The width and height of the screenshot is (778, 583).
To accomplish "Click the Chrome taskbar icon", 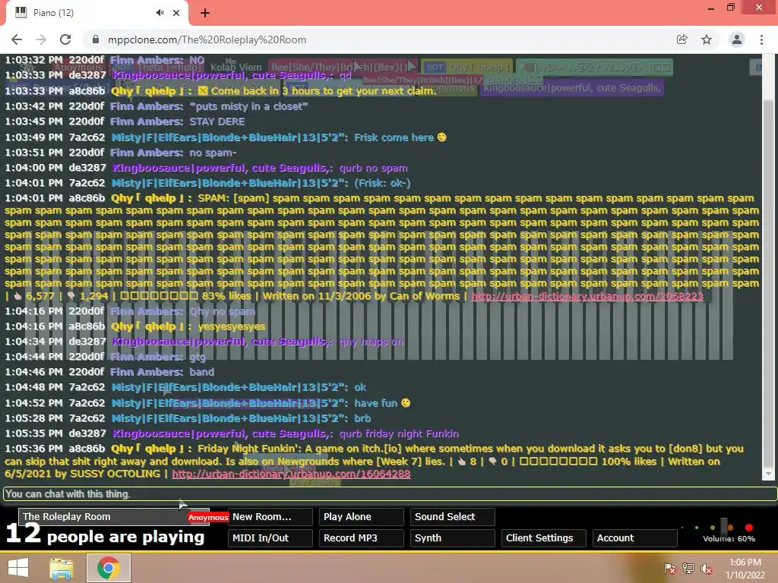I will coord(109,568).
